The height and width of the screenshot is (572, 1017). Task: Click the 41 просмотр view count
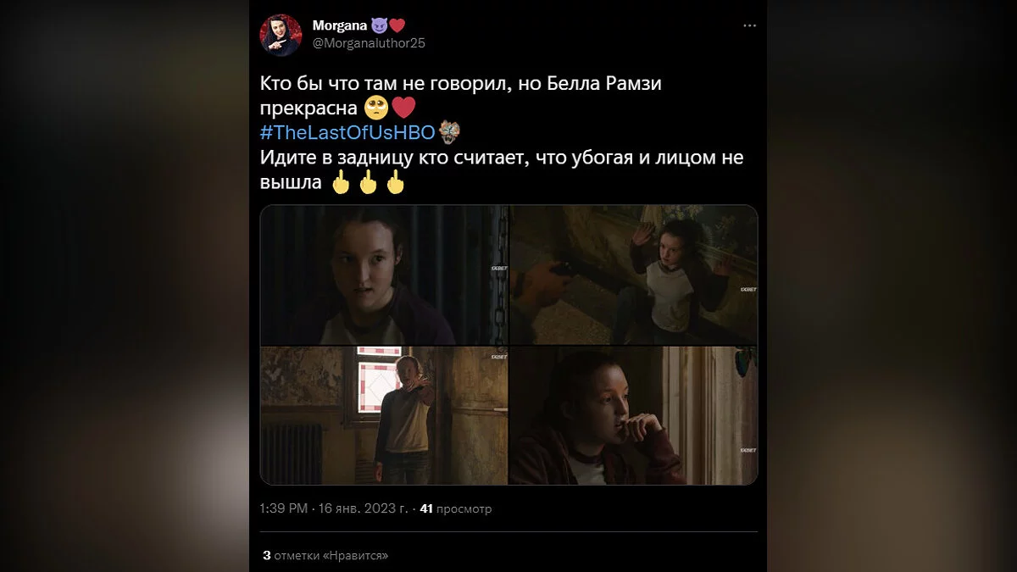point(456,508)
